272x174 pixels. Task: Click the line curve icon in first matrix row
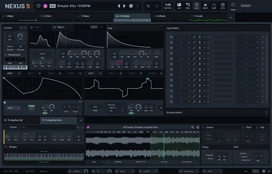point(194,37)
